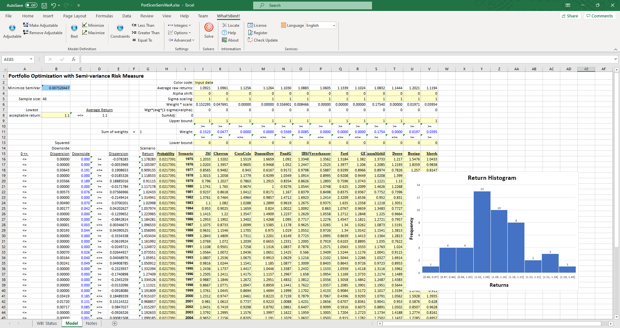Select the column AE header
Screen dimensions: 620x328
pyautogui.click(x=586, y=69)
